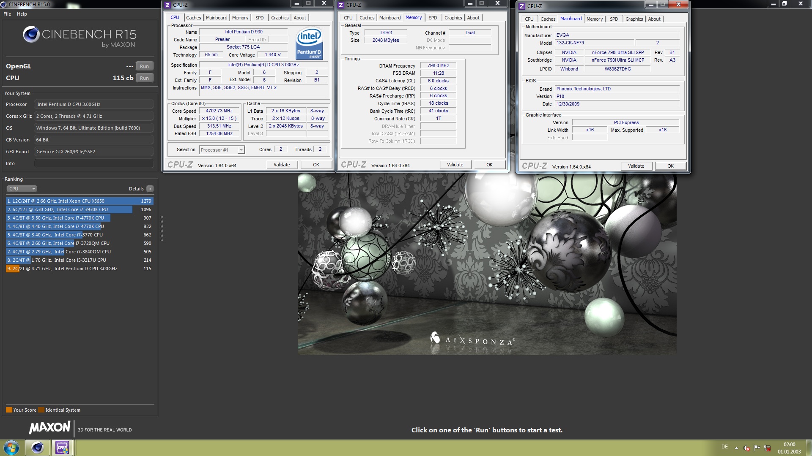Click the Identical System legend swatch
Image resolution: width=812 pixels, height=456 pixels.
point(41,410)
